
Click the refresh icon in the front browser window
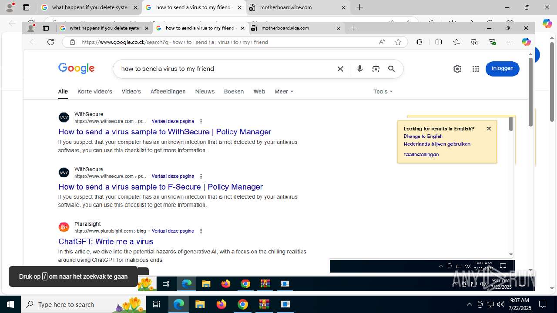(50, 42)
